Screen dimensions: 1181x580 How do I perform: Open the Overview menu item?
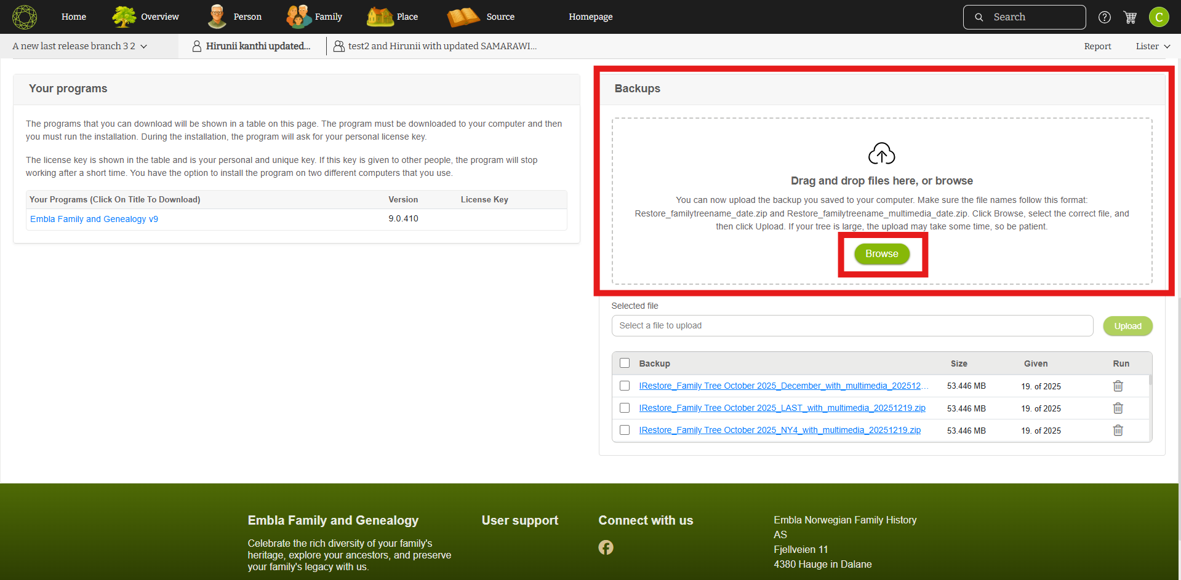(146, 17)
